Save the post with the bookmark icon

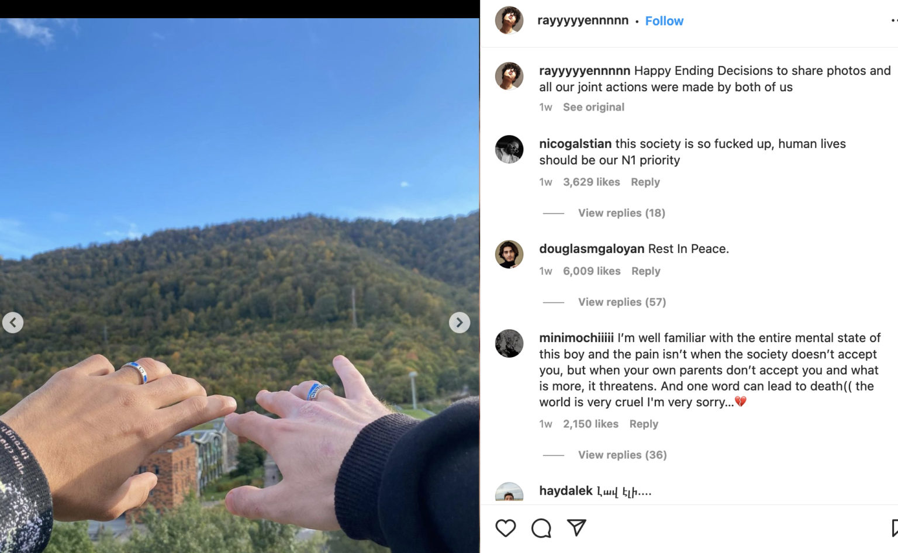(x=894, y=528)
